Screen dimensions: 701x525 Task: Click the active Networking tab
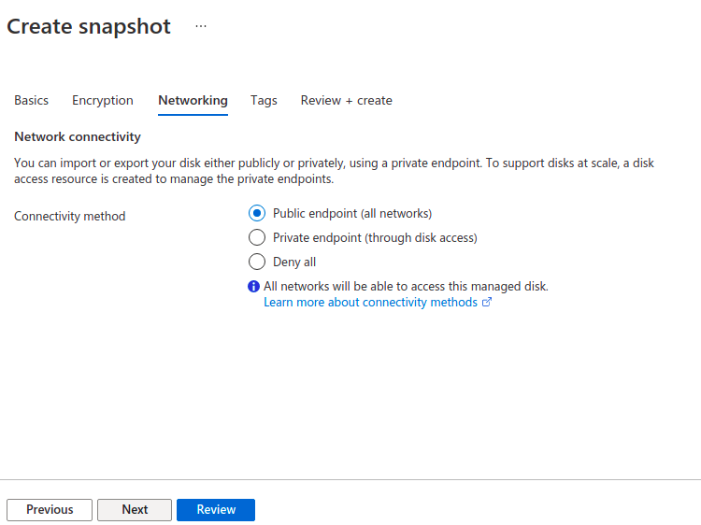tap(193, 100)
